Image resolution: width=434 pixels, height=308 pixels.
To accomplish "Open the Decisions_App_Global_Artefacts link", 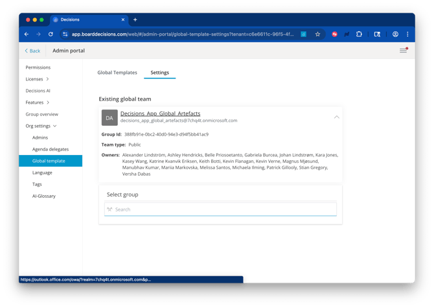I will tap(160, 113).
